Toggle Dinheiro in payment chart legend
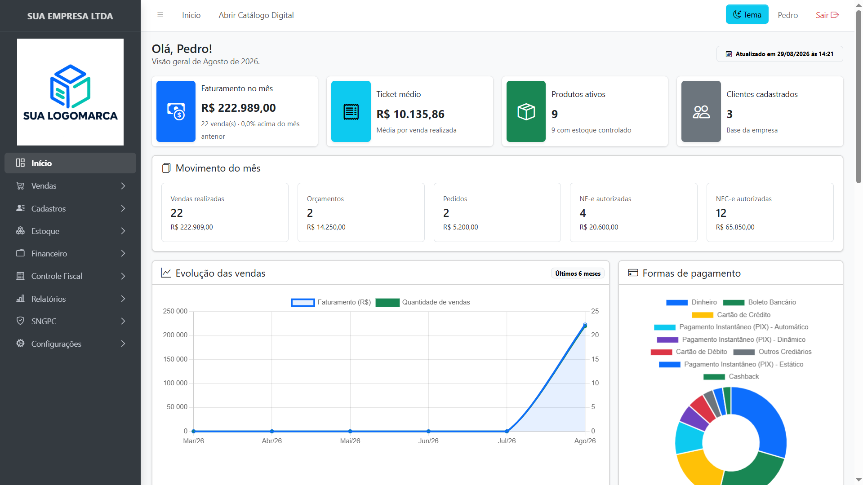The width and height of the screenshot is (863, 485). tap(691, 302)
